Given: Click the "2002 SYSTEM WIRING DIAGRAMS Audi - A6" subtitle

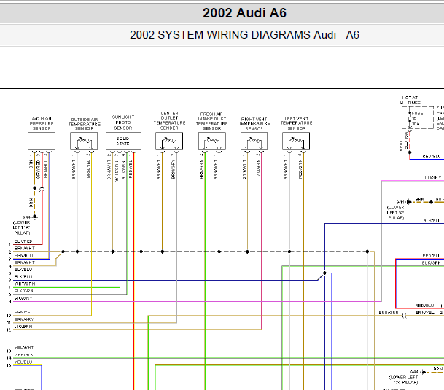Looking at the screenshot, I should (x=244, y=35).
